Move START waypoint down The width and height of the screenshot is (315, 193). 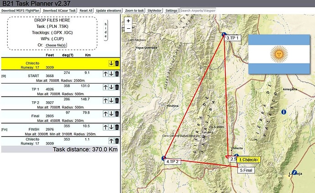tap(111, 74)
